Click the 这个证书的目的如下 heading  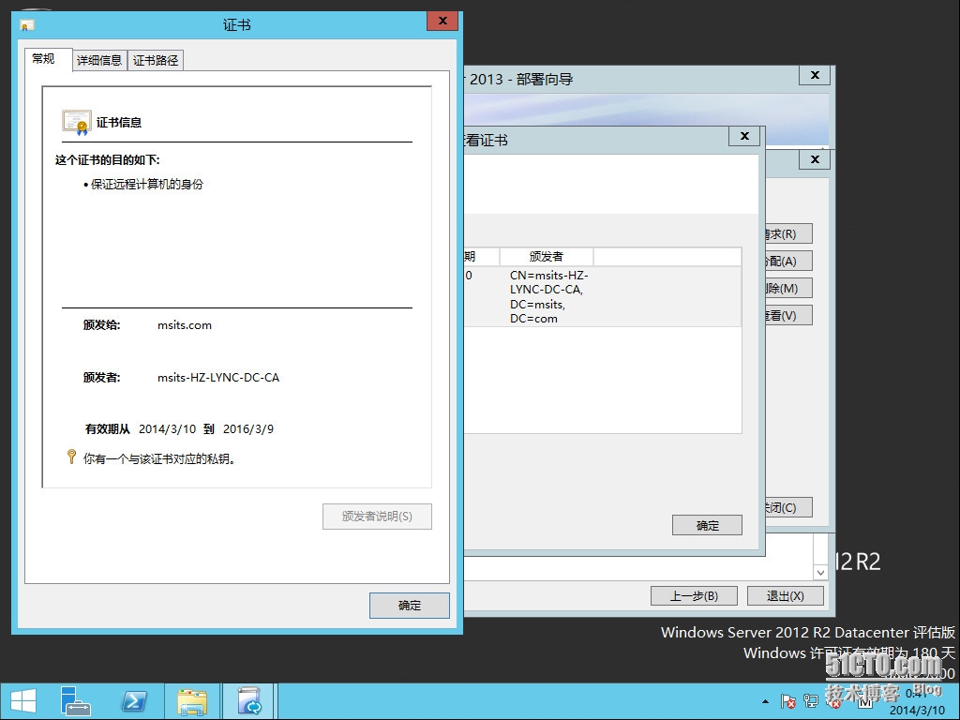pos(107,160)
